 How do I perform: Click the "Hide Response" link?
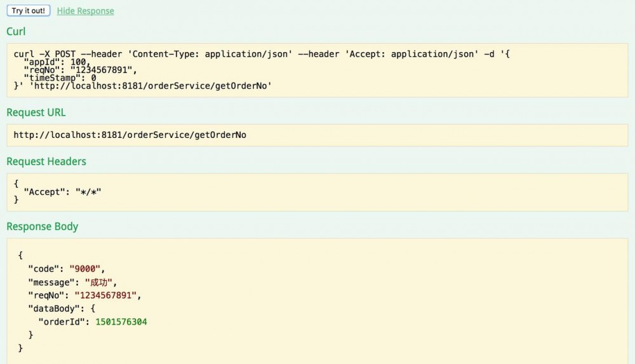pyautogui.click(x=85, y=11)
